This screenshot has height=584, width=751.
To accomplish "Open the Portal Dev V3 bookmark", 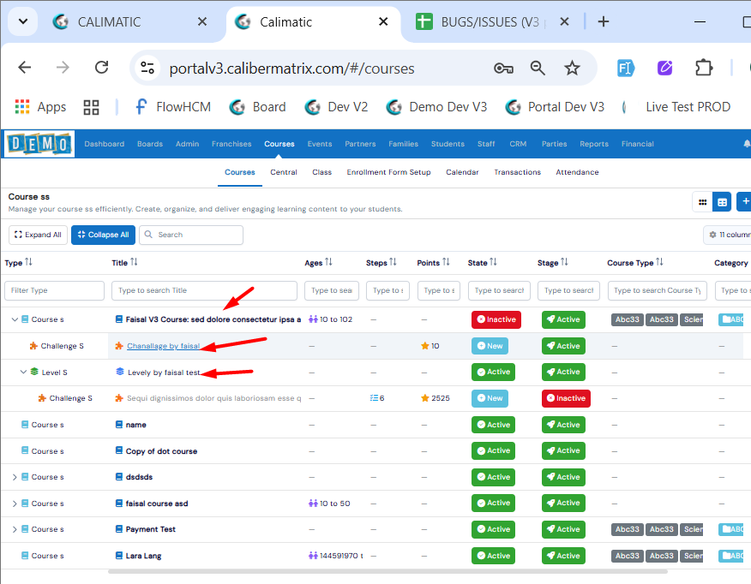I will point(556,107).
